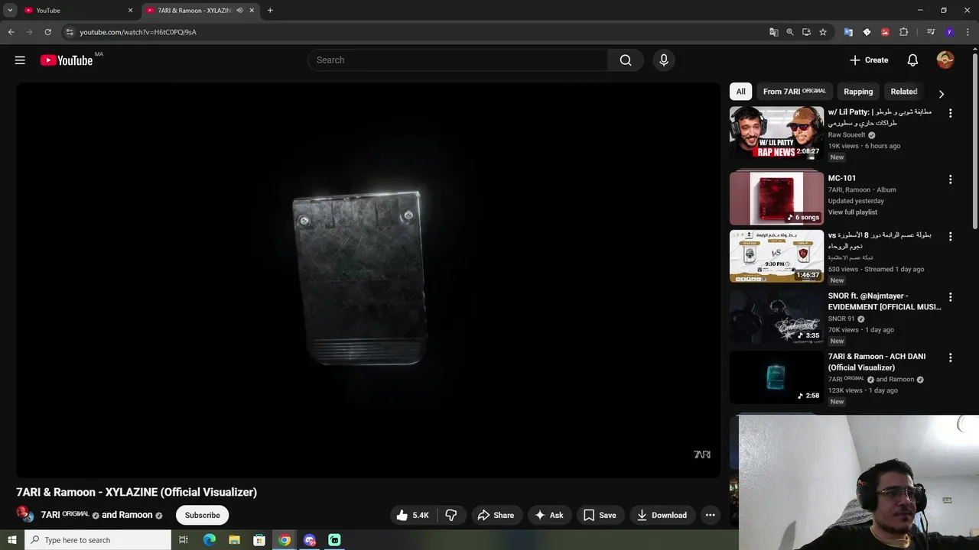This screenshot has height=550, width=979.
Task: Open the ACH DANI visualizer thumbnail
Action: [776, 377]
